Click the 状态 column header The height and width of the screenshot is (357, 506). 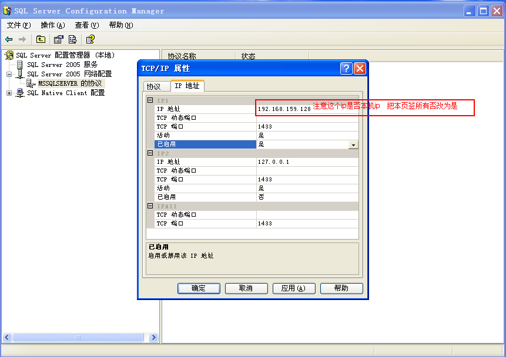pos(272,56)
